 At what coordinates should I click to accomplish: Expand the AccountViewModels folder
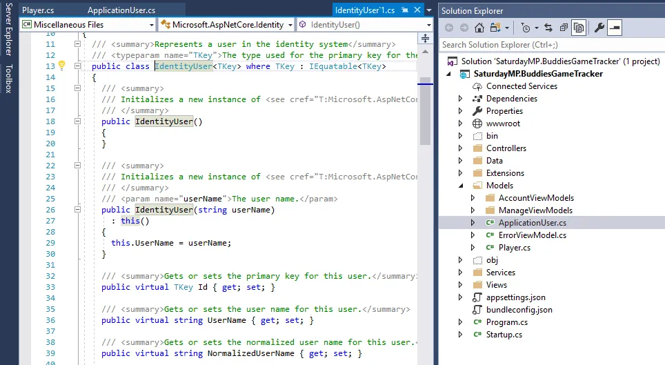tap(473, 198)
